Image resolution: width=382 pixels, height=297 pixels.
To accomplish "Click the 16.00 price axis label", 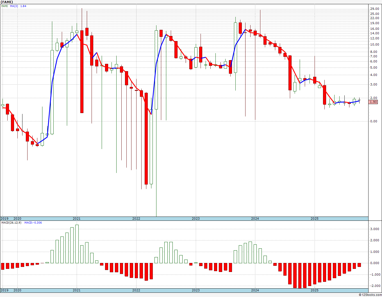I will click(374, 29).
